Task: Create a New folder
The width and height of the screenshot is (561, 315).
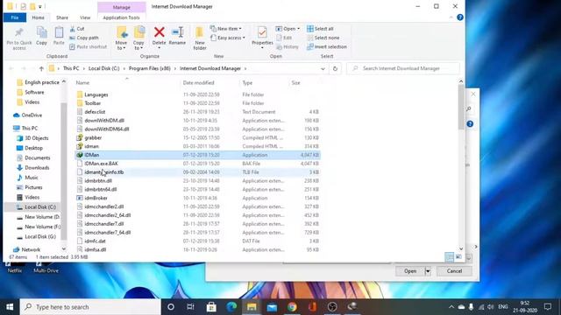Action: (x=200, y=38)
